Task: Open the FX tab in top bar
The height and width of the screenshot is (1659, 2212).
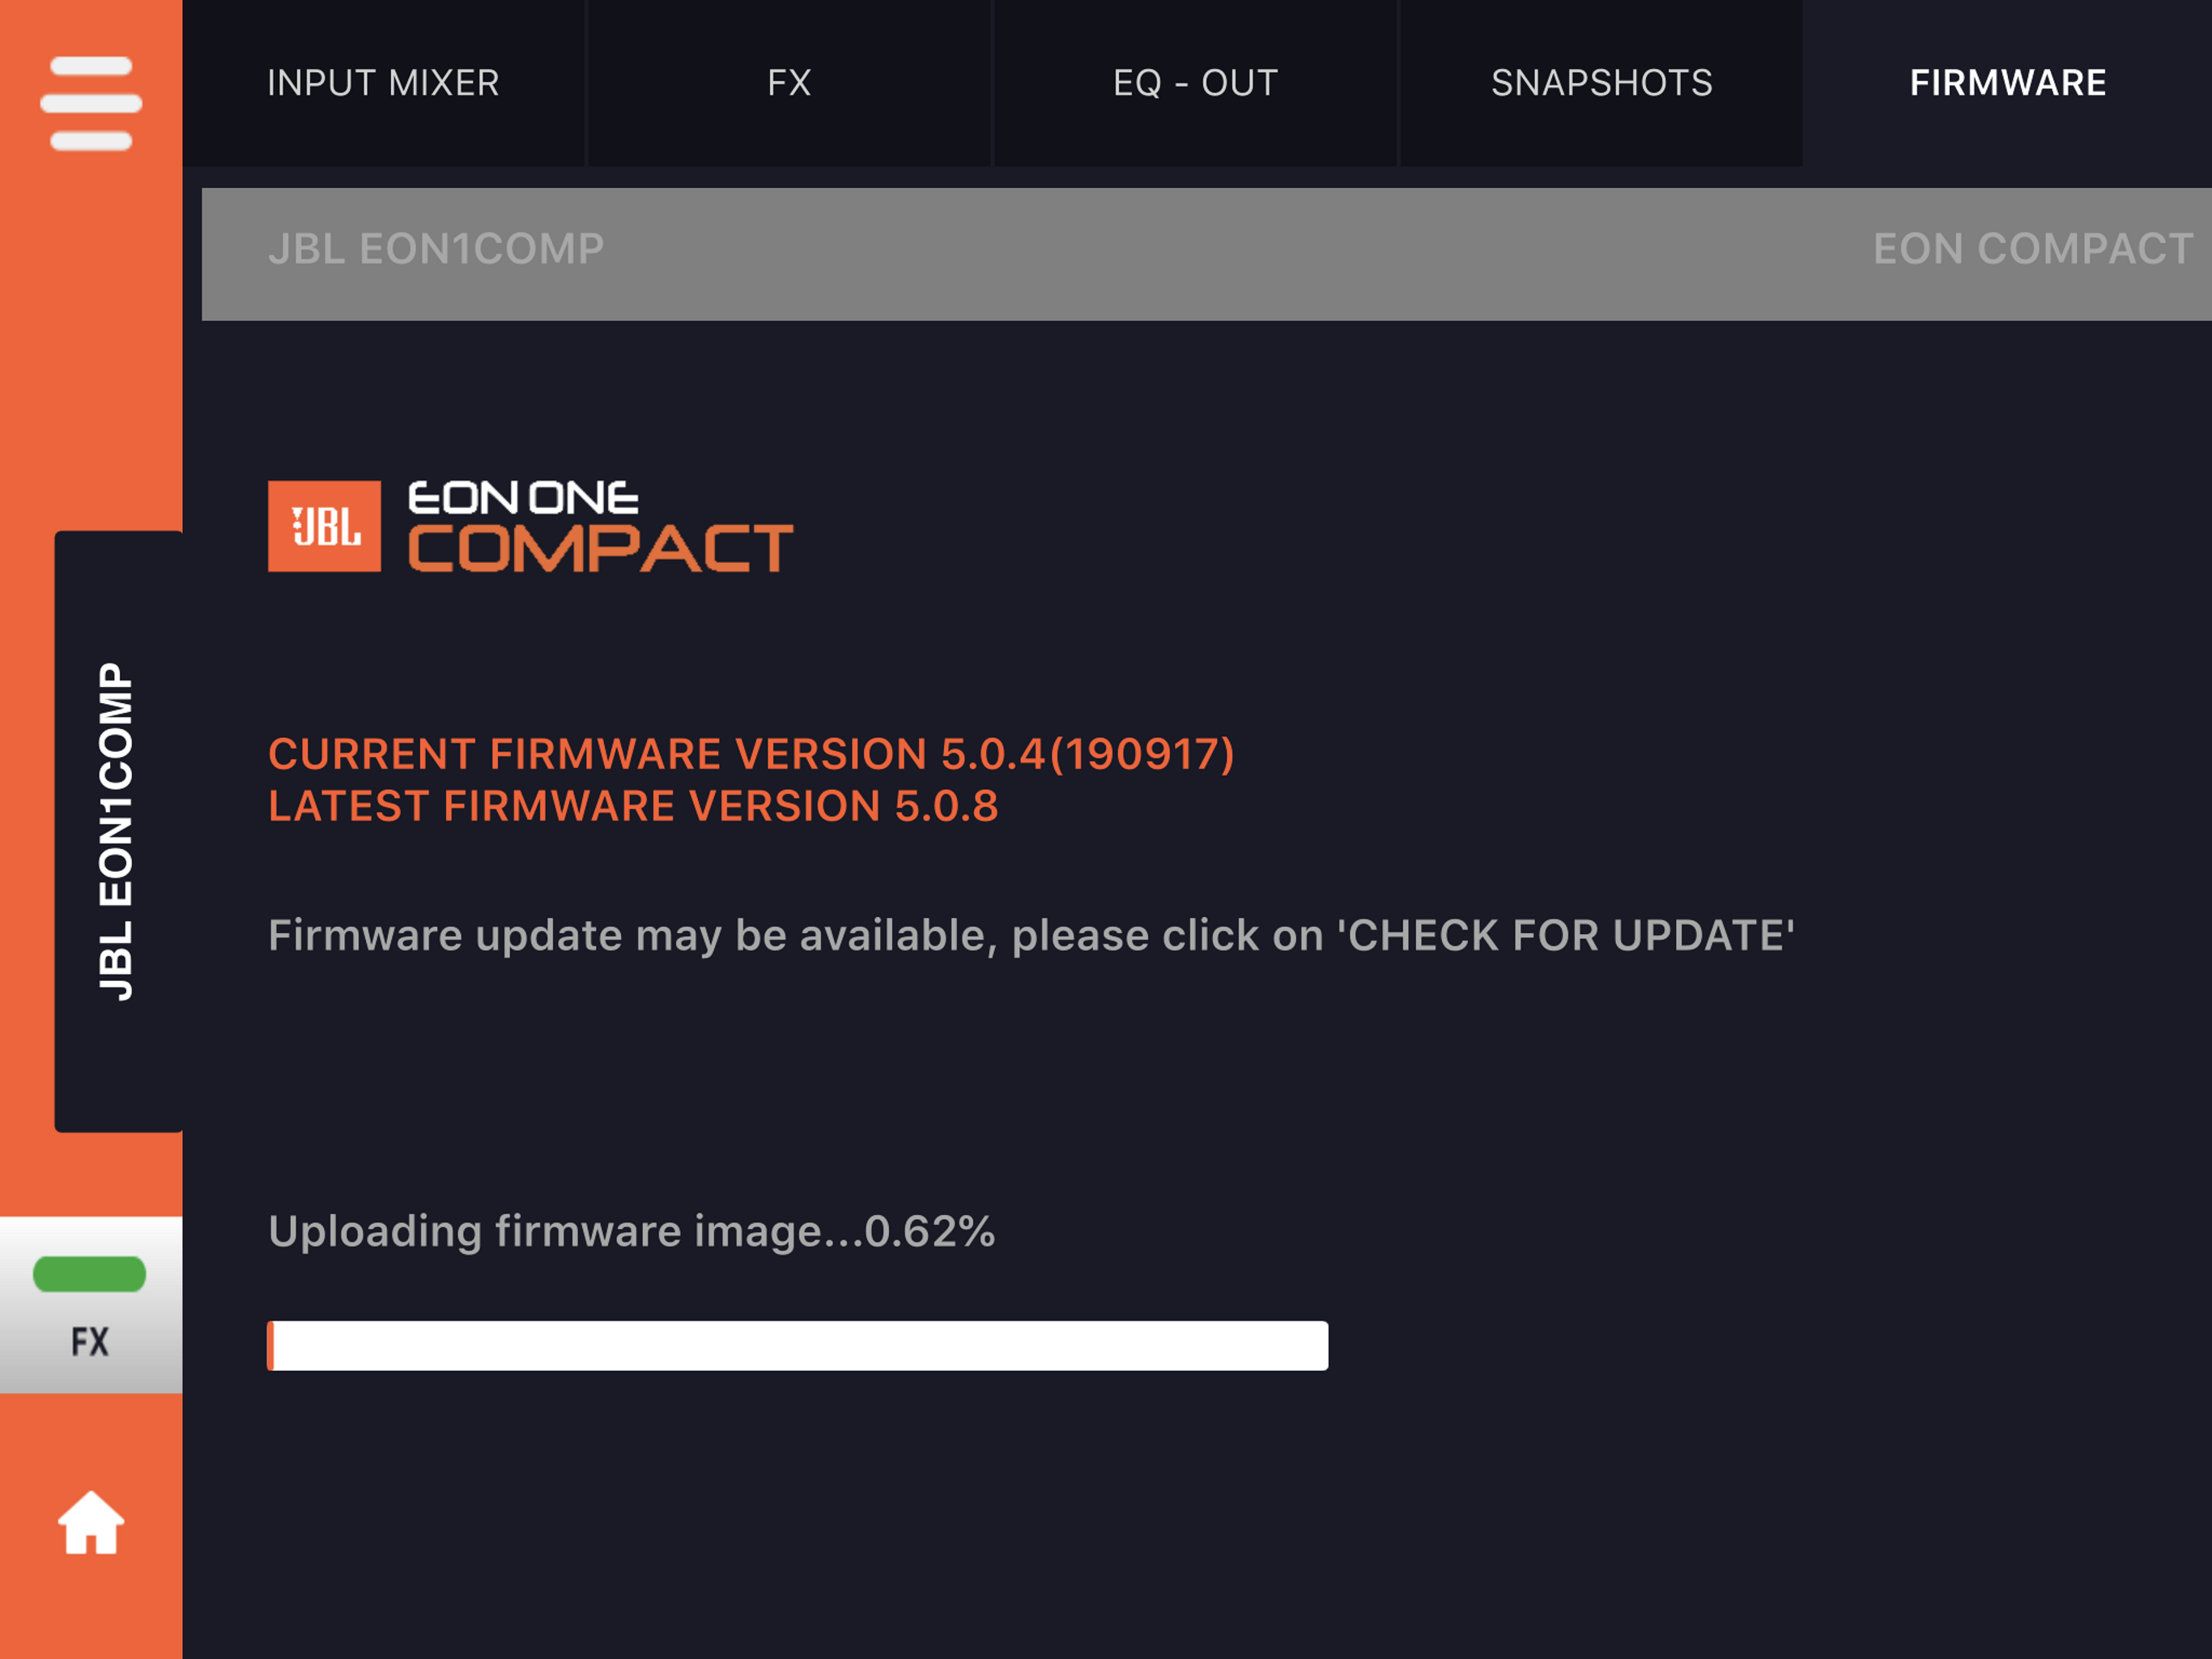Action: (x=789, y=83)
